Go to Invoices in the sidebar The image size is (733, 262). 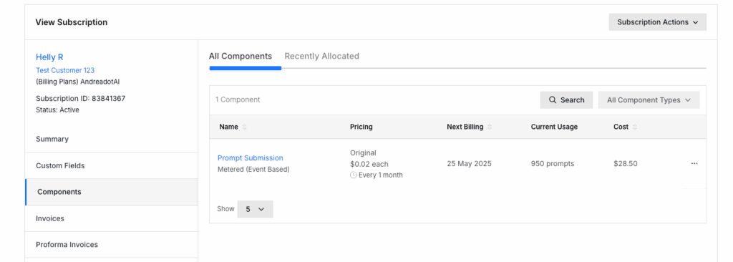pos(111,218)
